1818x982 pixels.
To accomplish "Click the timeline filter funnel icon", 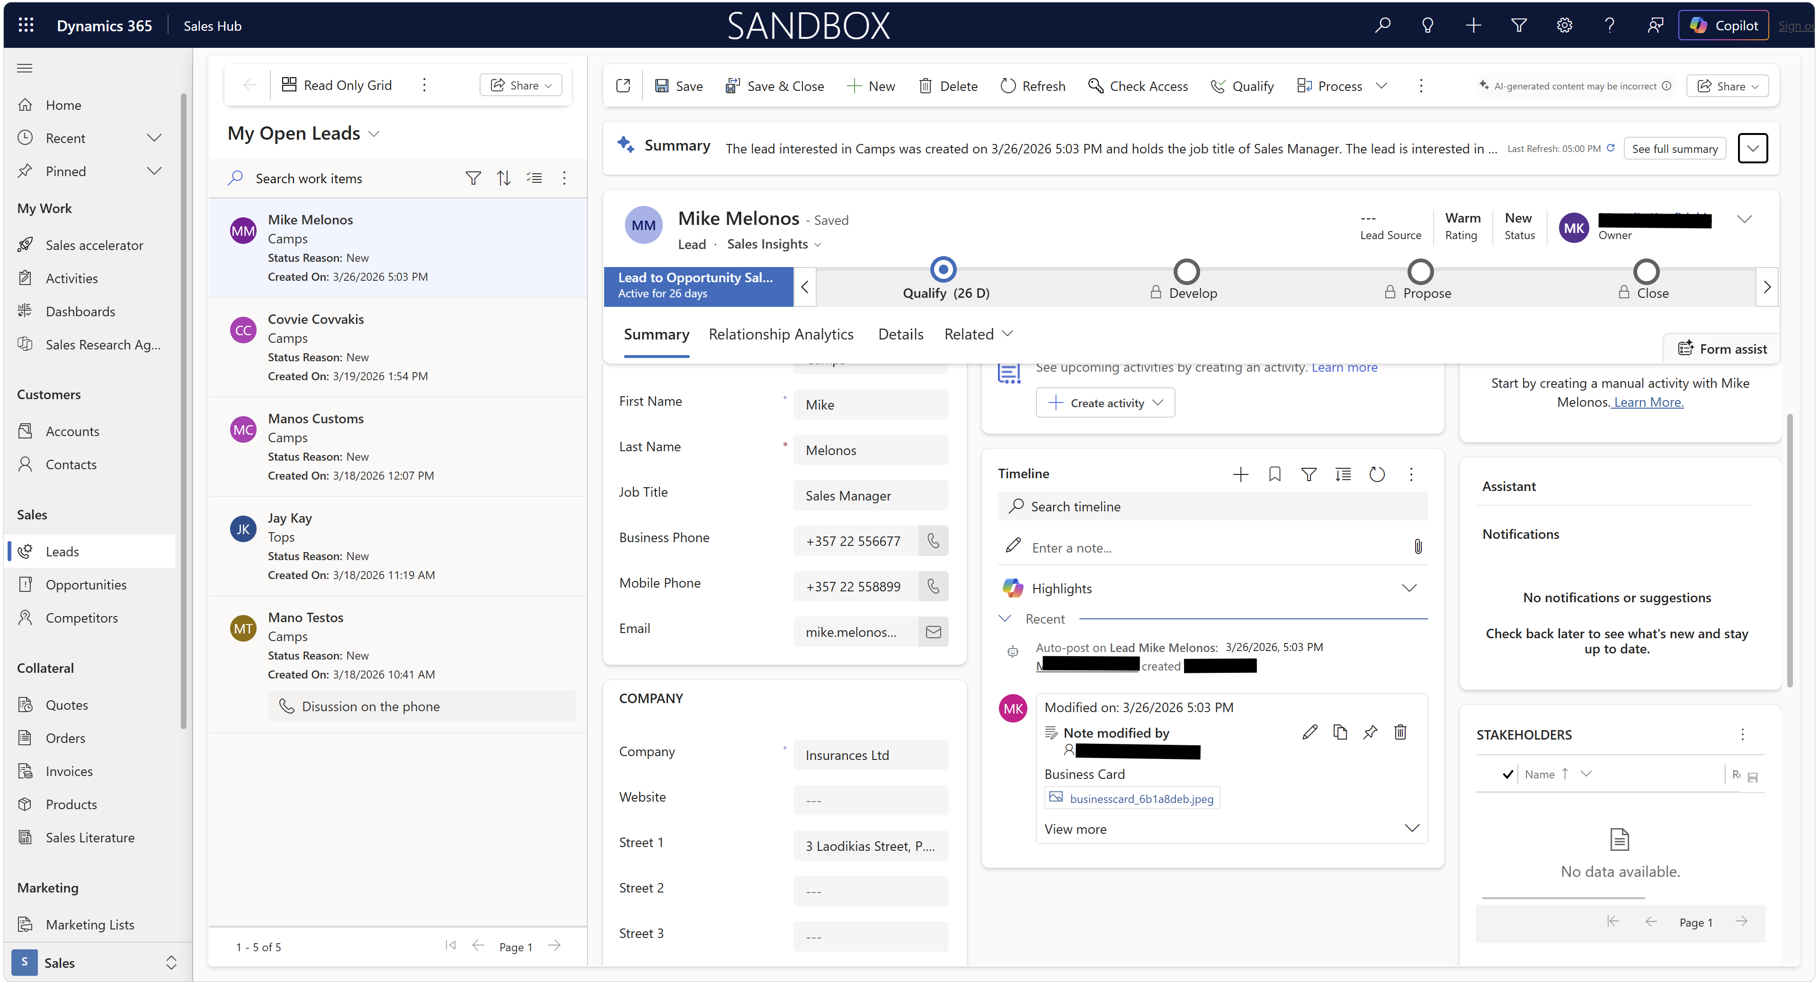I will click(1309, 474).
